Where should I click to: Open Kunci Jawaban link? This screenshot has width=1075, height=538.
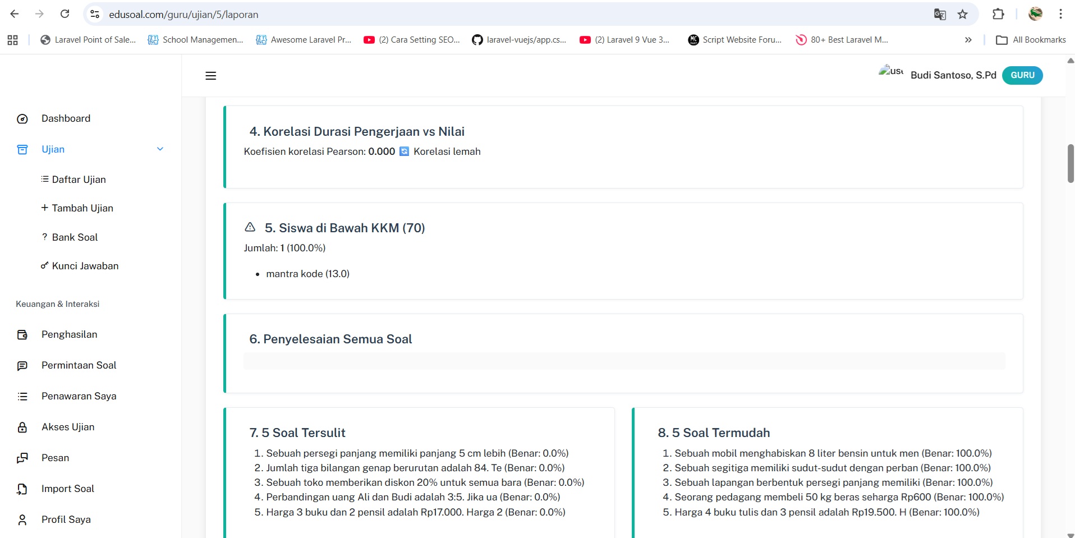click(x=85, y=266)
